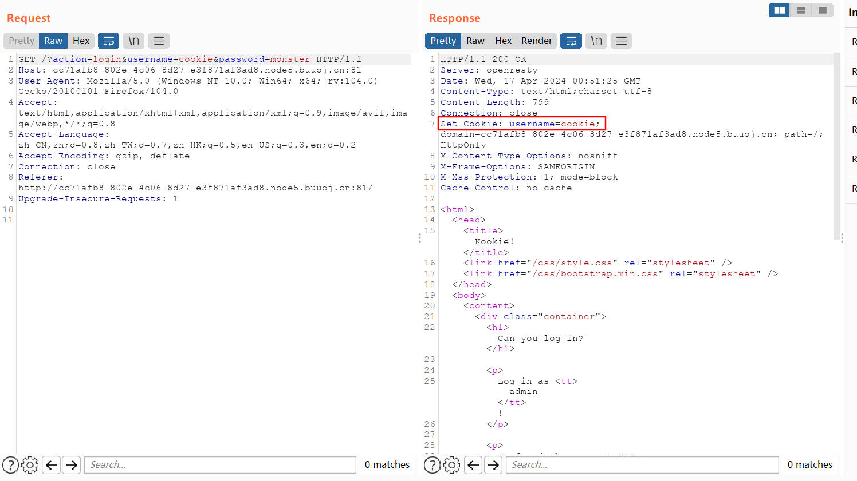The height and width of the screenshot is (481, 857).
Task: Click the Referer header name in Request
Action: click(x=41, y=177)
